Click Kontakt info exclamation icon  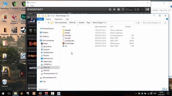pos(142,10)
